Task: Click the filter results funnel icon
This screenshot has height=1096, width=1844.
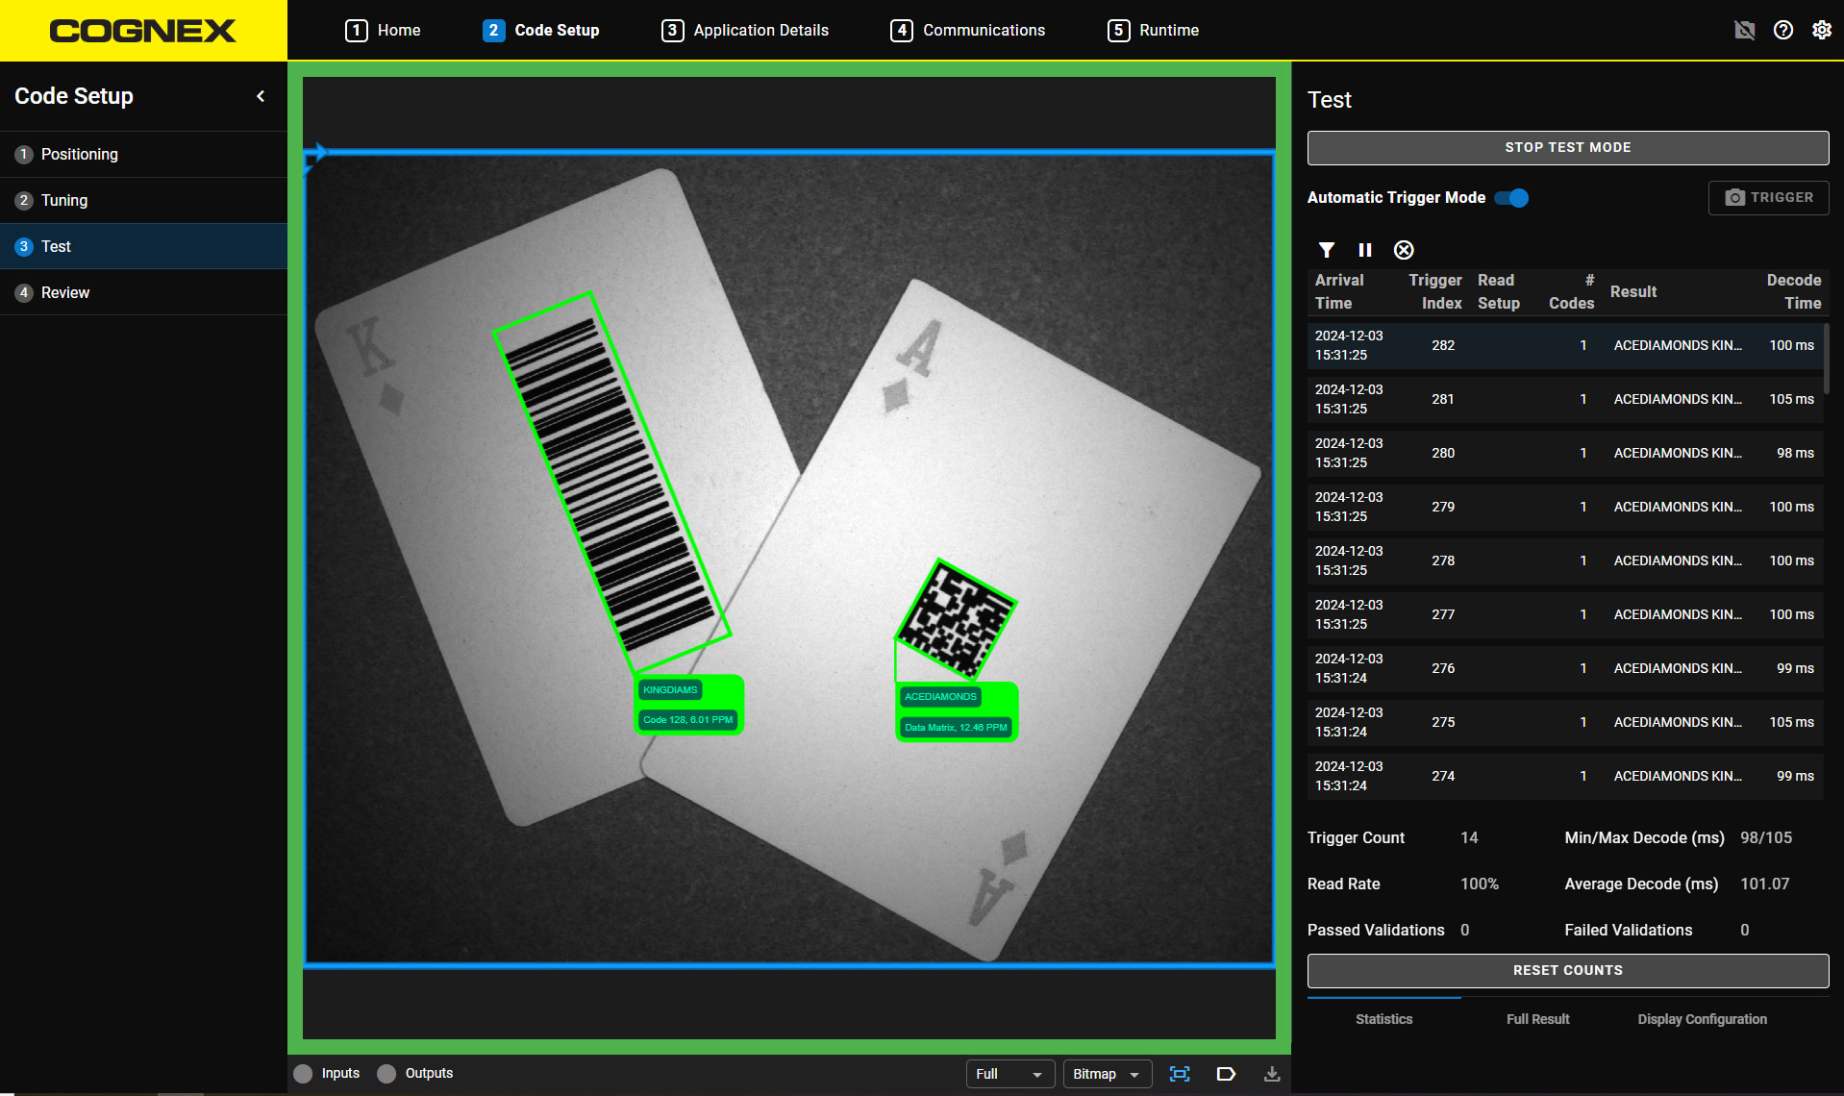Action: coord(1327,250)
